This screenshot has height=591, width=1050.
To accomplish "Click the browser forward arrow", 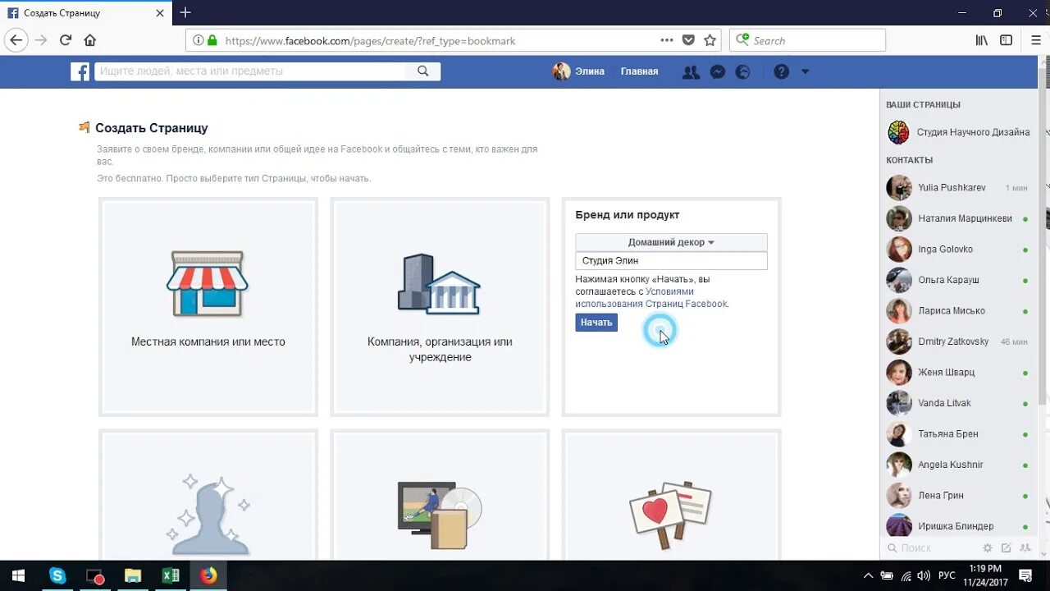I will (x=41, y=40).
